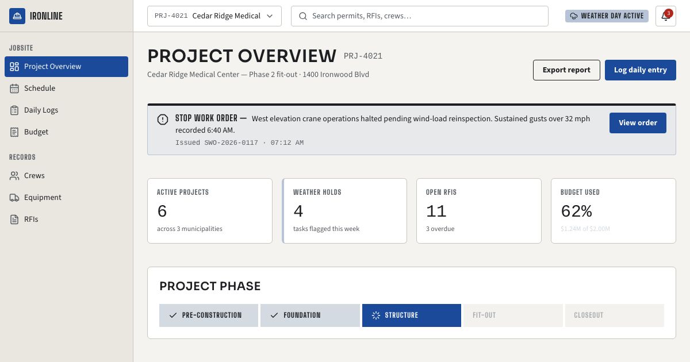Click the project selector chevron arrow
690x362 pixels.
pyautogui.click(x=270, y=16)
